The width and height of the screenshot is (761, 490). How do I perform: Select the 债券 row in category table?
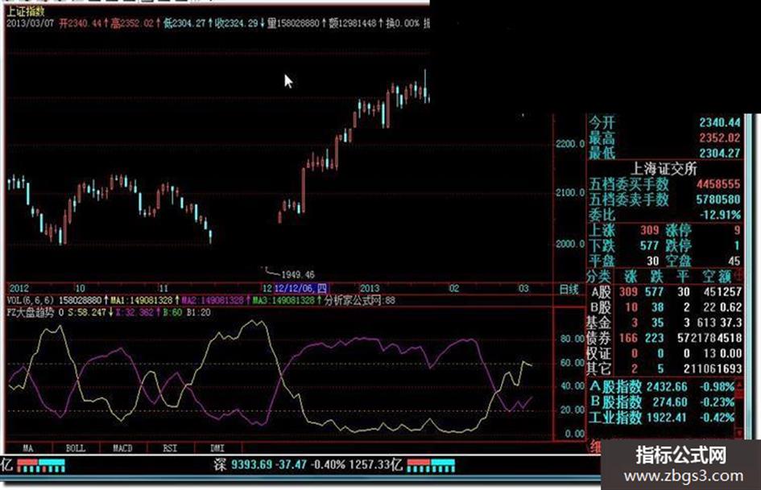pyautogui.click(x=664, y=338)
